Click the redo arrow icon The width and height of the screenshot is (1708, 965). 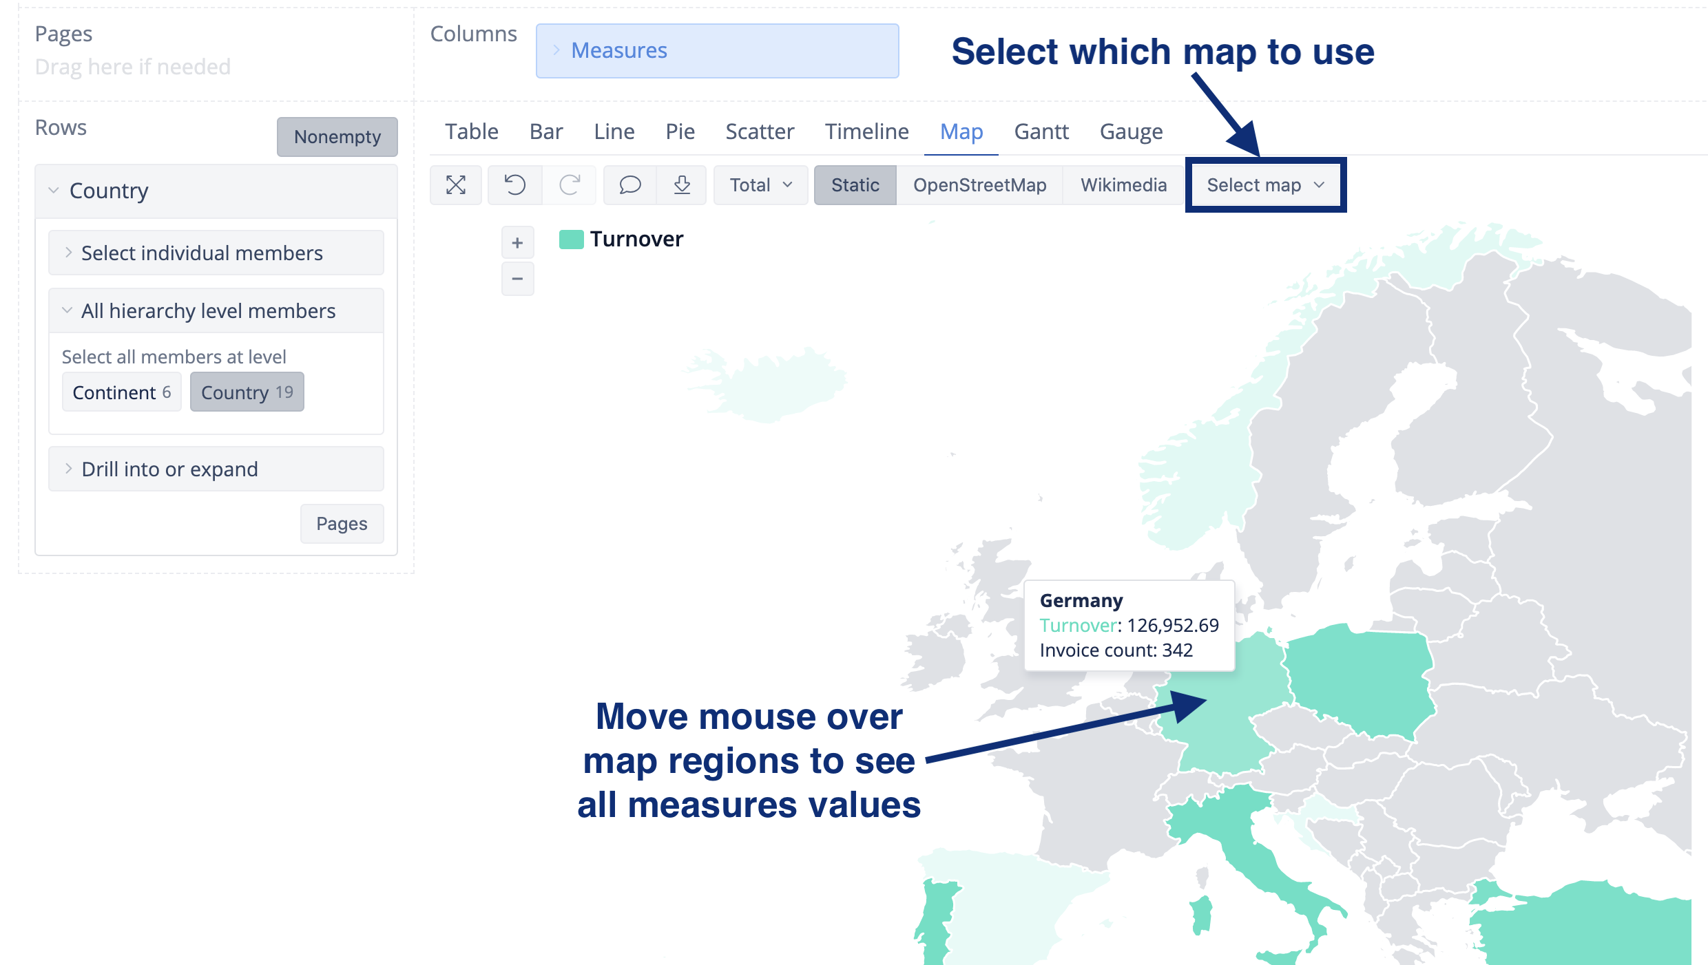[x=570, y=184]
